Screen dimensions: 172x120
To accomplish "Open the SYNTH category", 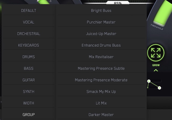I will (28, 92).
